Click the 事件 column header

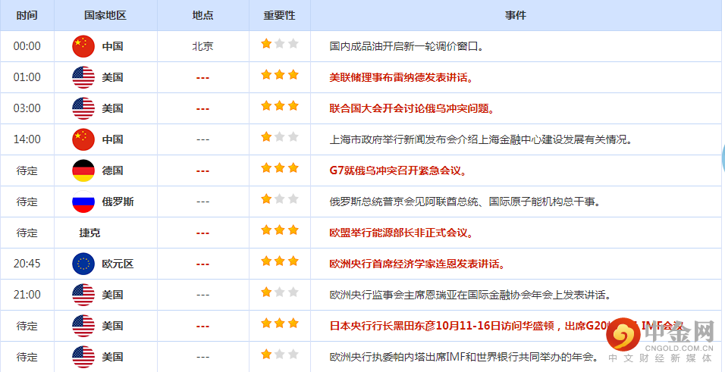point(516,15)
